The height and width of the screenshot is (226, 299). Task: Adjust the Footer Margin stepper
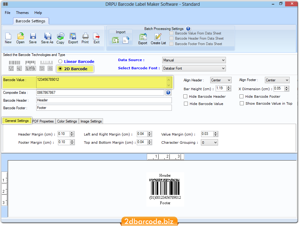pyautogui.click(x=72, y=142)
